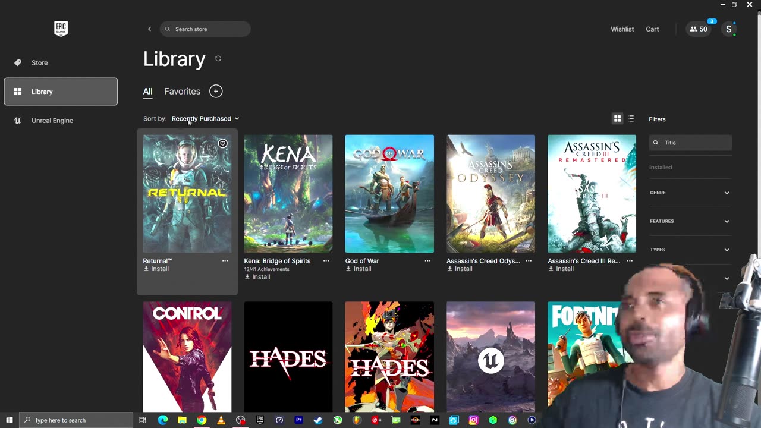This screenshot has width=761, height=428.
Task: Click the Title filter search field
Action: [690, 143]
